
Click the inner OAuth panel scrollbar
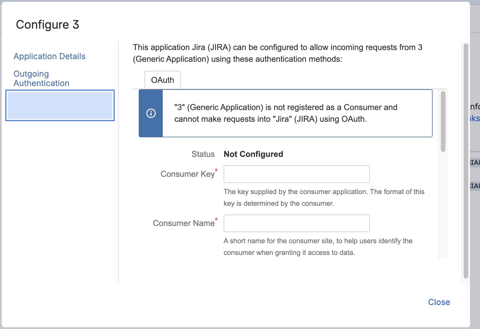tap(443, 121)
